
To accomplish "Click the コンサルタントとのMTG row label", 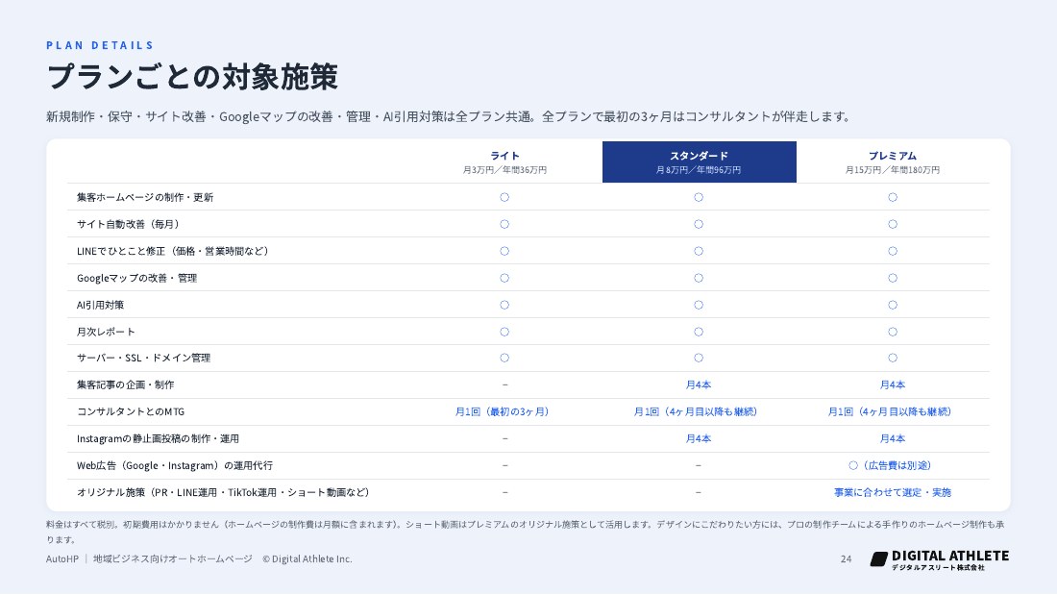I will 131,411.
